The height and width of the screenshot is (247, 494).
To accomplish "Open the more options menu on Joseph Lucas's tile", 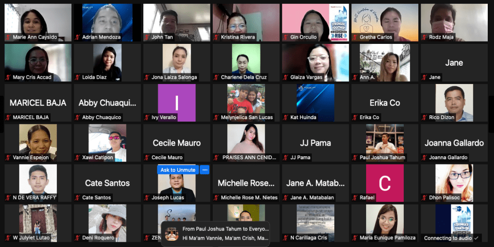I will pos(205,170).
